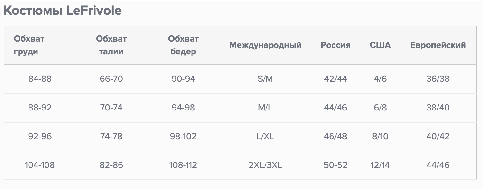
Task: Click the chest measurement 104-108 cell
Action: [x=40, y=165]
